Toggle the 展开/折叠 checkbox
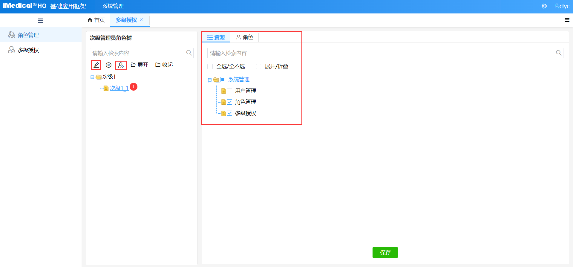 259,66
